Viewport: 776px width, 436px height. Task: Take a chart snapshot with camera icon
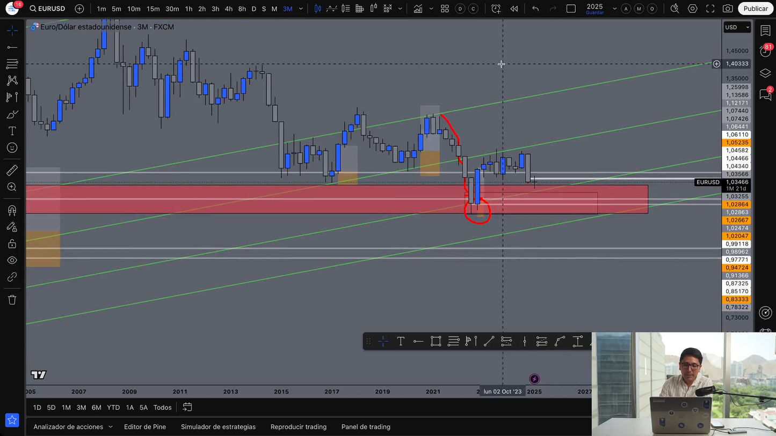pos(728,9)
